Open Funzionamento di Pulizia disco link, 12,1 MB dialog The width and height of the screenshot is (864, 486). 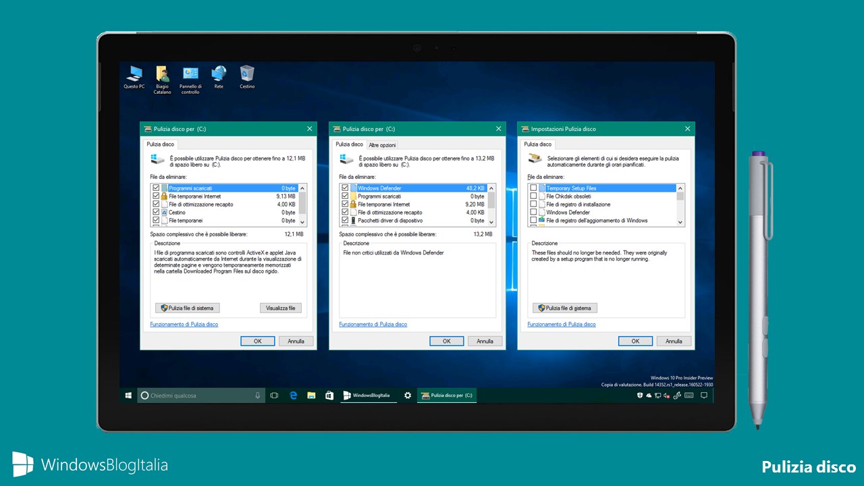(x=184, y=325)
